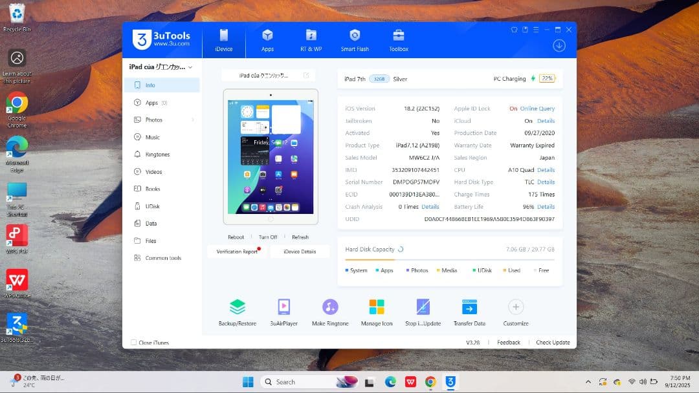Open the Verification Report
This screenshot has width=699, height=393.
click(236, 251)
